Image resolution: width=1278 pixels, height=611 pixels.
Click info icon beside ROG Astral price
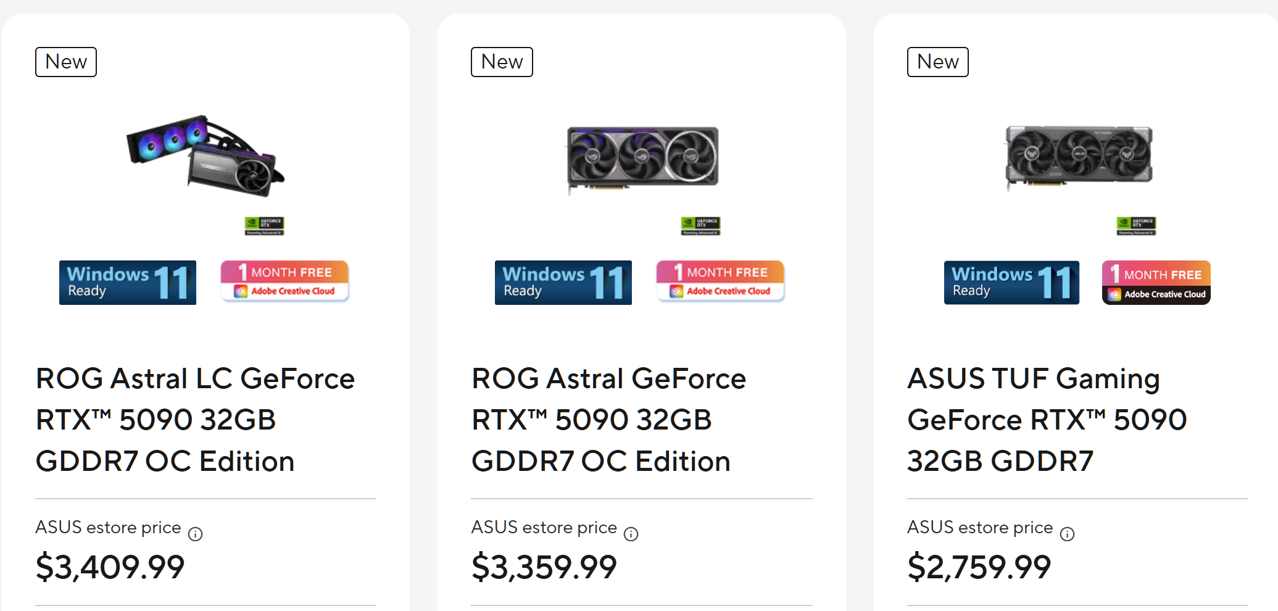click(x=631, y=534)
